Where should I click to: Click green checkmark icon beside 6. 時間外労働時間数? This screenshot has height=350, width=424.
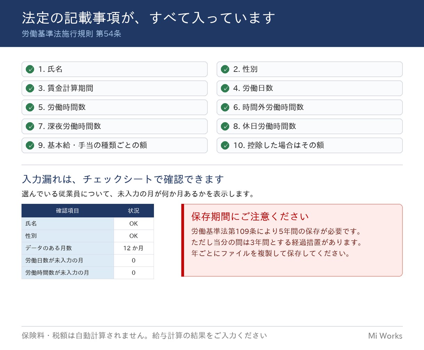225,107
